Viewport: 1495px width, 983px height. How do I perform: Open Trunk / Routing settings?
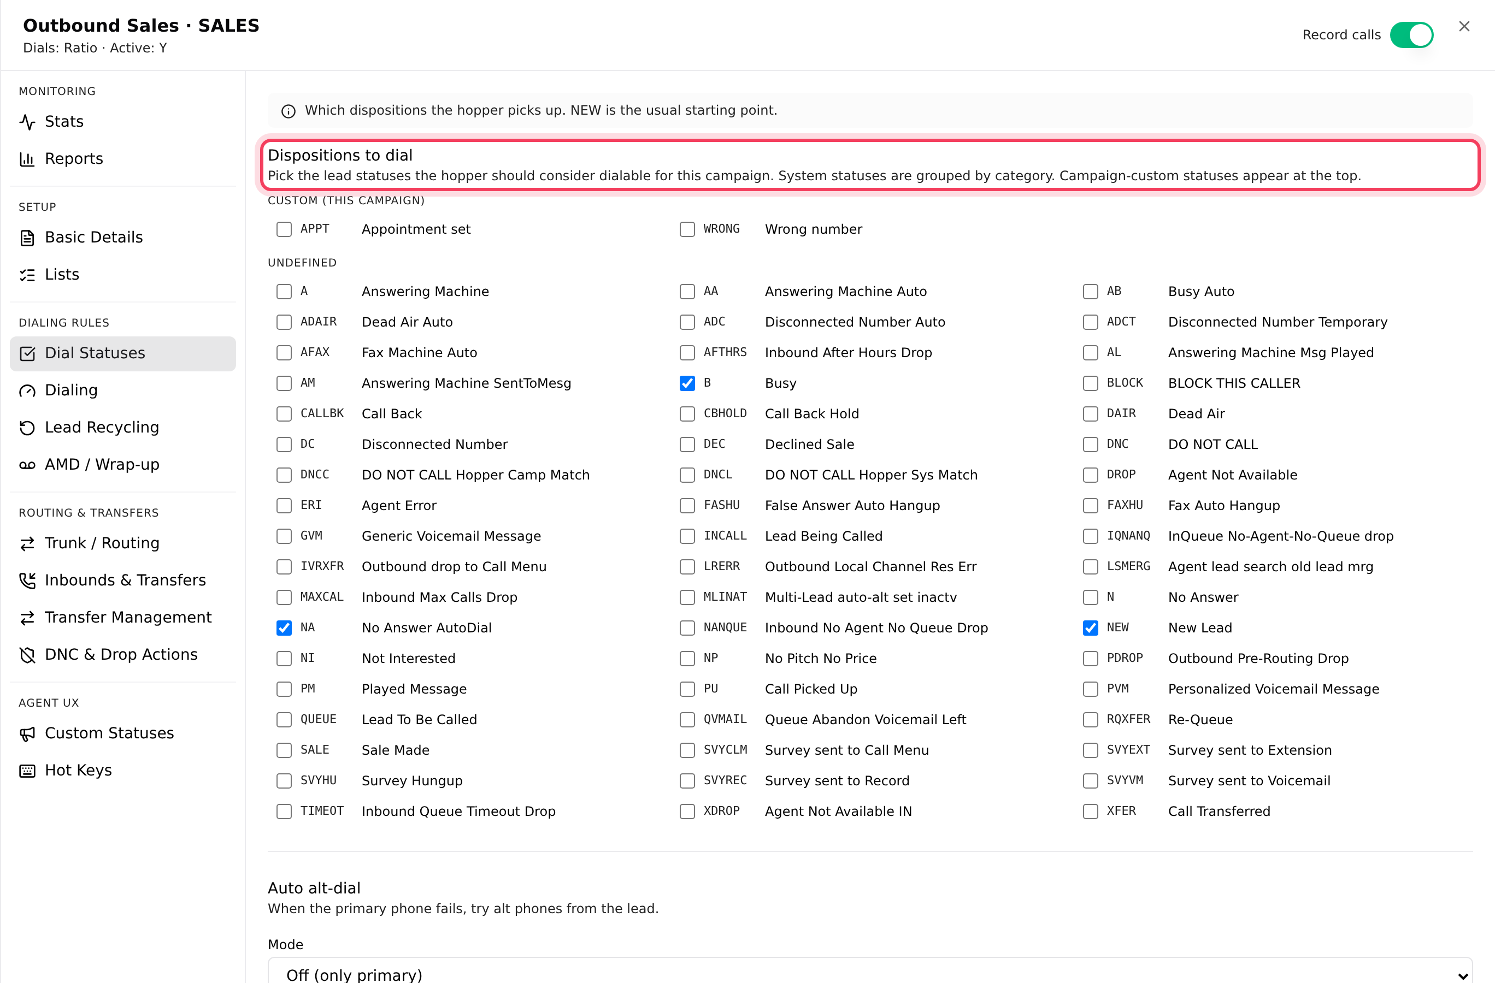[x=122, y=543]
